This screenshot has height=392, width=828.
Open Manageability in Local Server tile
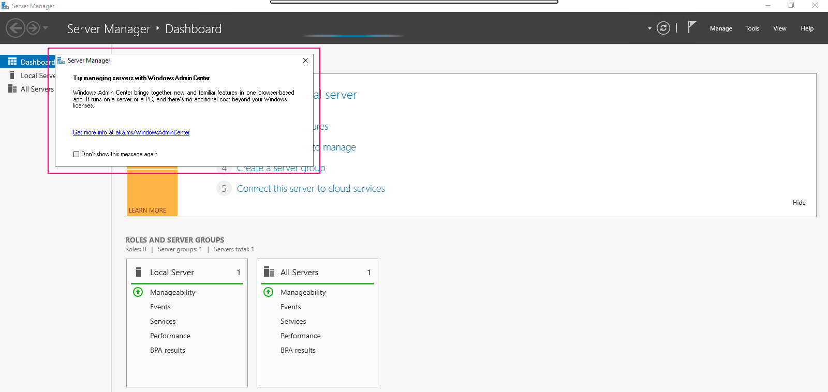pos(173,292)
